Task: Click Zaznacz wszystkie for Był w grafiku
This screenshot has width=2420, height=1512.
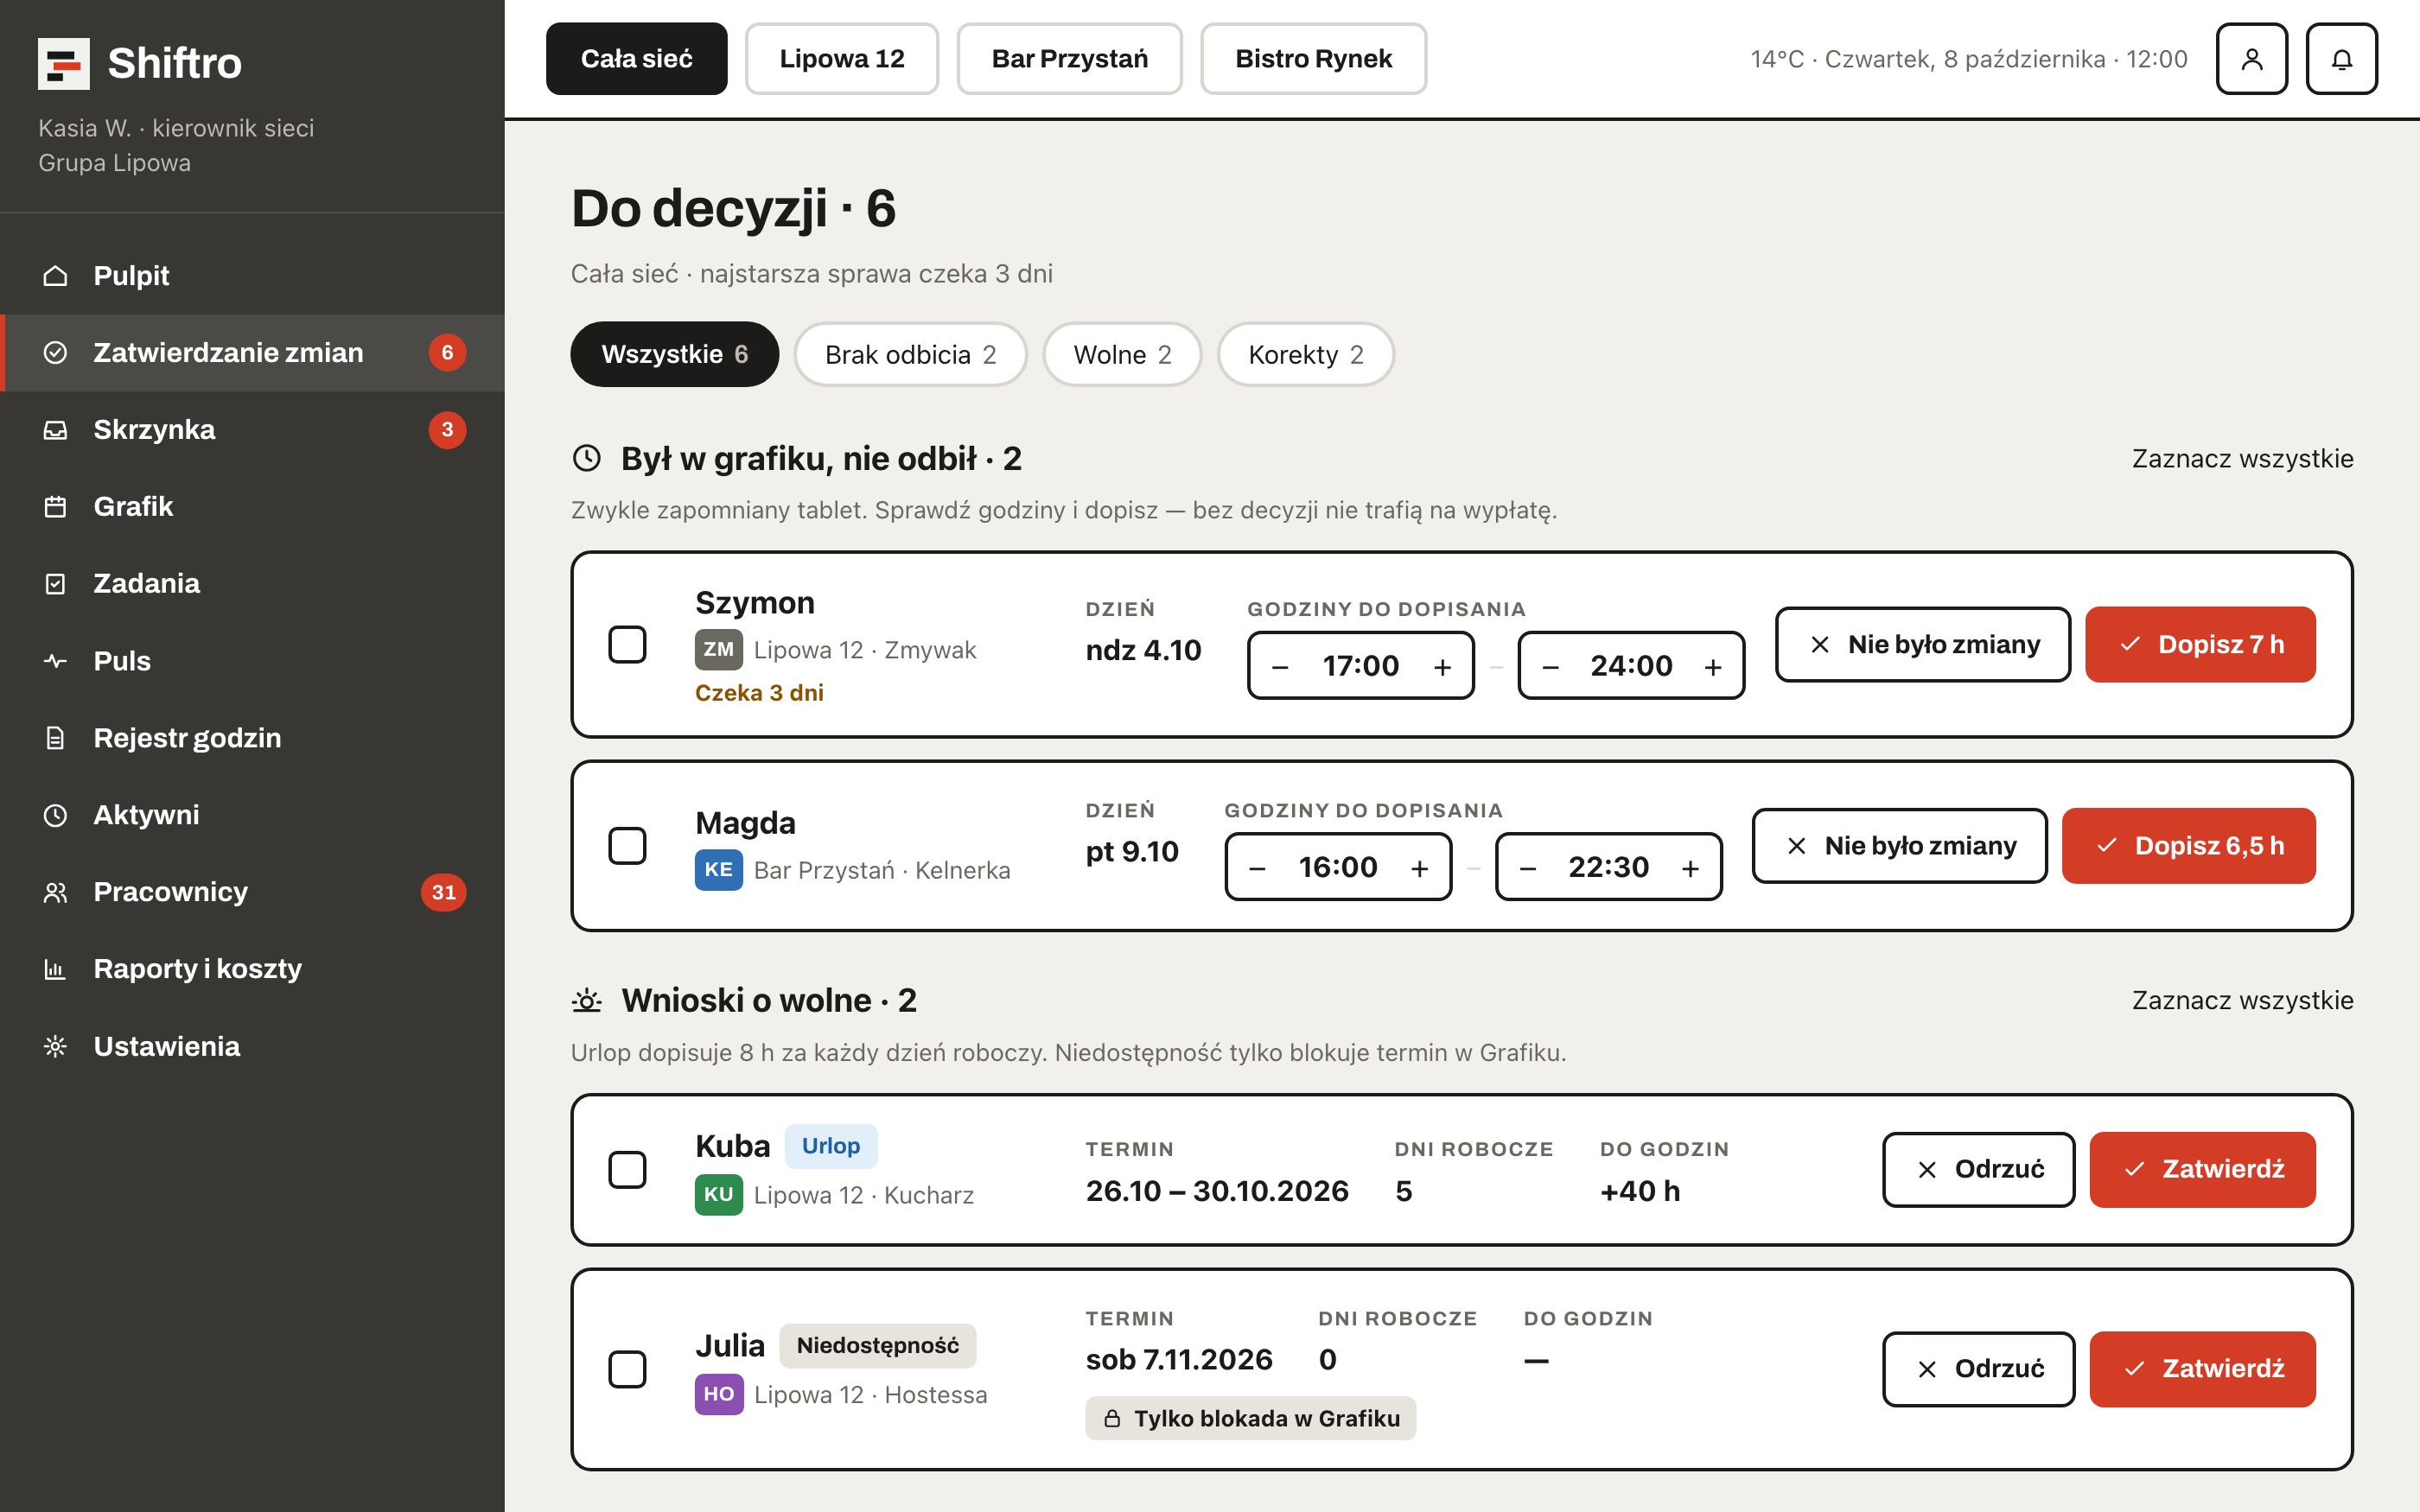Action: pyautogui.click(x=2242, y=458)
